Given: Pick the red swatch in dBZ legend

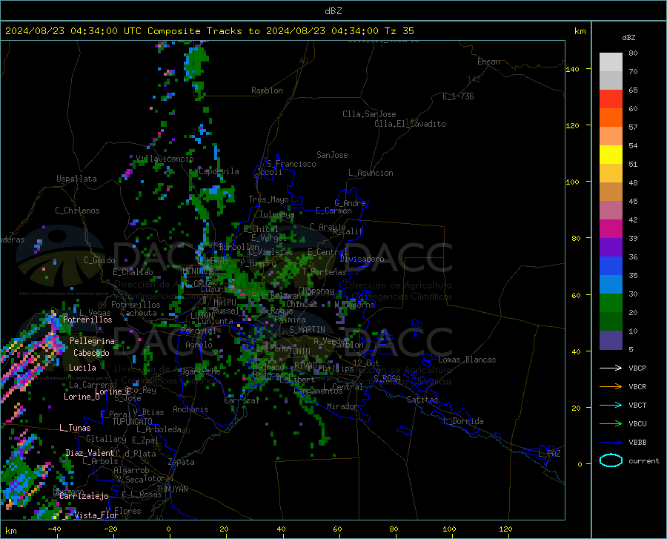Looking at the screenshot, I should 611,99.
